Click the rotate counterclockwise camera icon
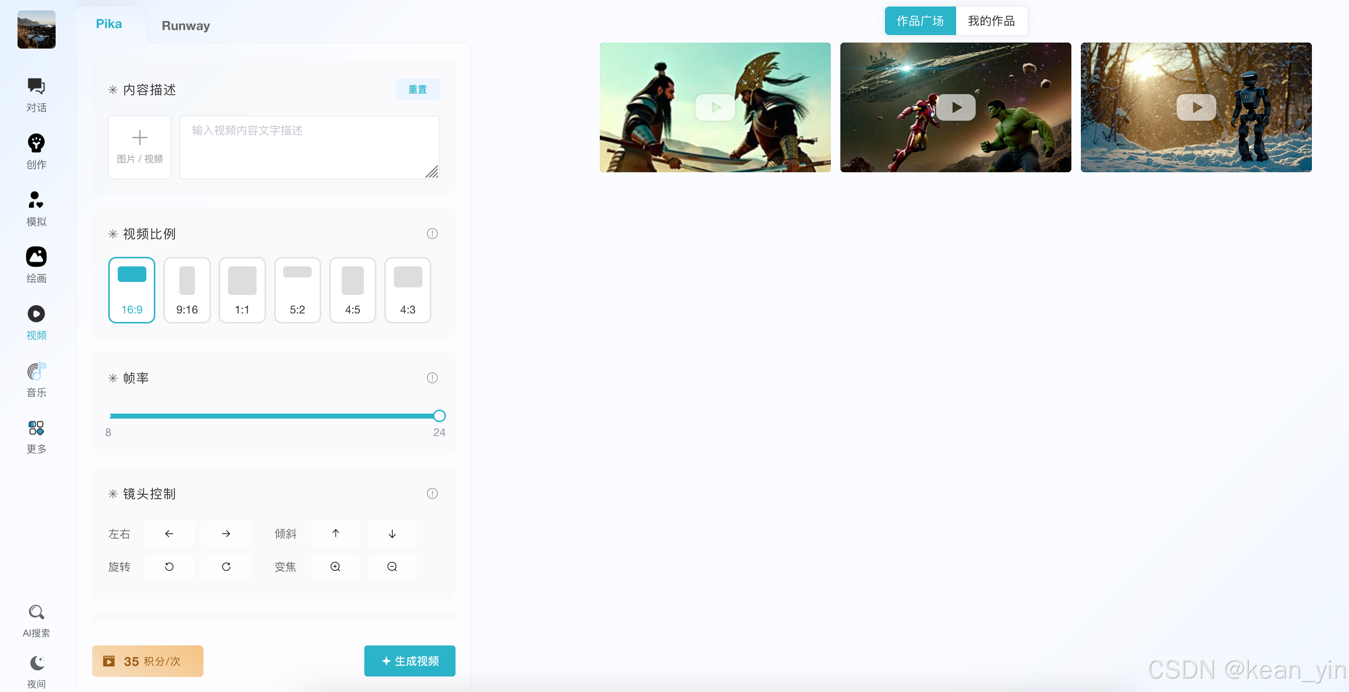Image resolution: width=1349 pixels, height=692 pixels. [169, 567]
